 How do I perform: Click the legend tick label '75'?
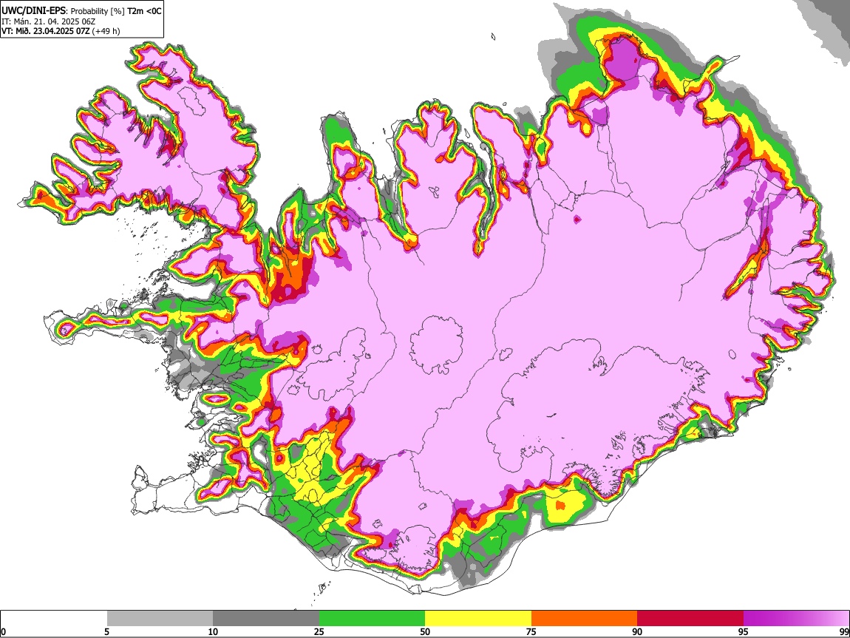click(x=531, y=632)
